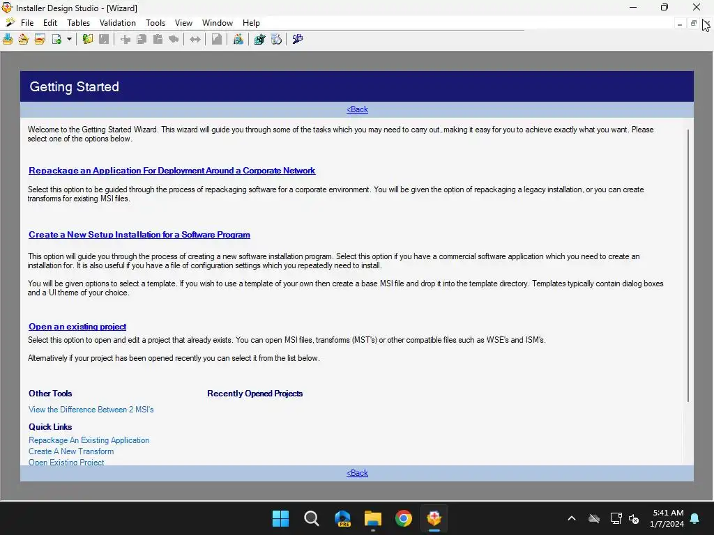Image resolution: width=714 pixels, height=535 pixels.
Task: Open the Window menu
Action: (x=218, y=23)
